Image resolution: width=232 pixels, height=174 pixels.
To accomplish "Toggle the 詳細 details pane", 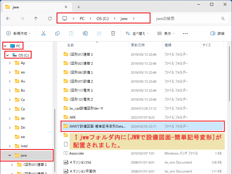I will (x=217, y=33).
